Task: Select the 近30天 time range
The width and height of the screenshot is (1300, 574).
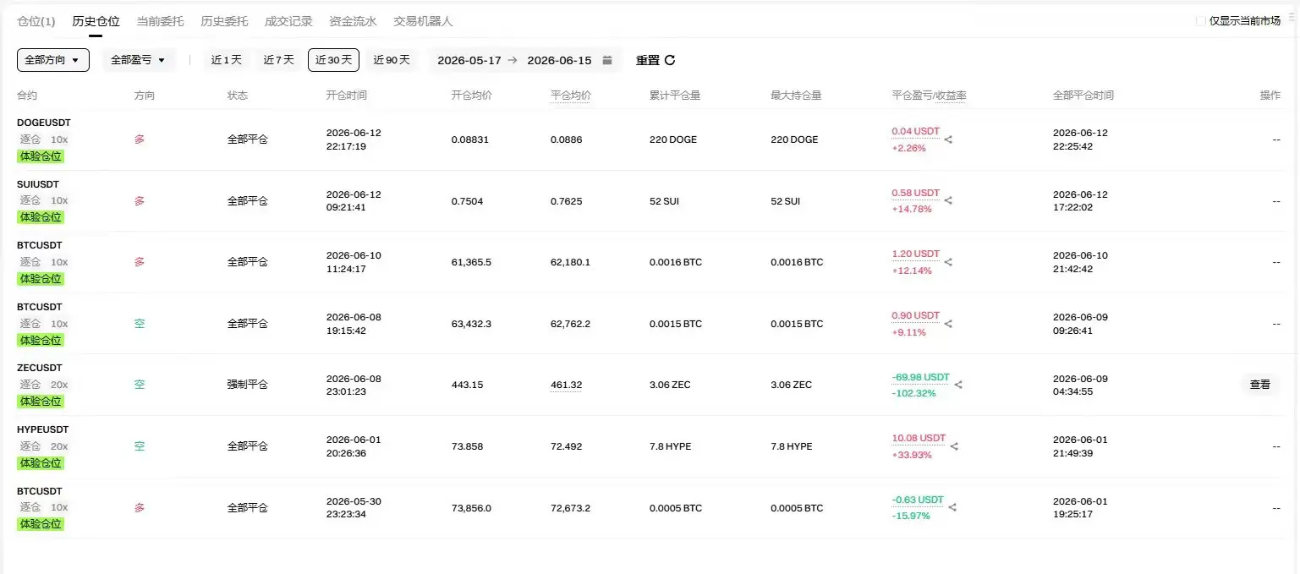Action: point(333,60)
